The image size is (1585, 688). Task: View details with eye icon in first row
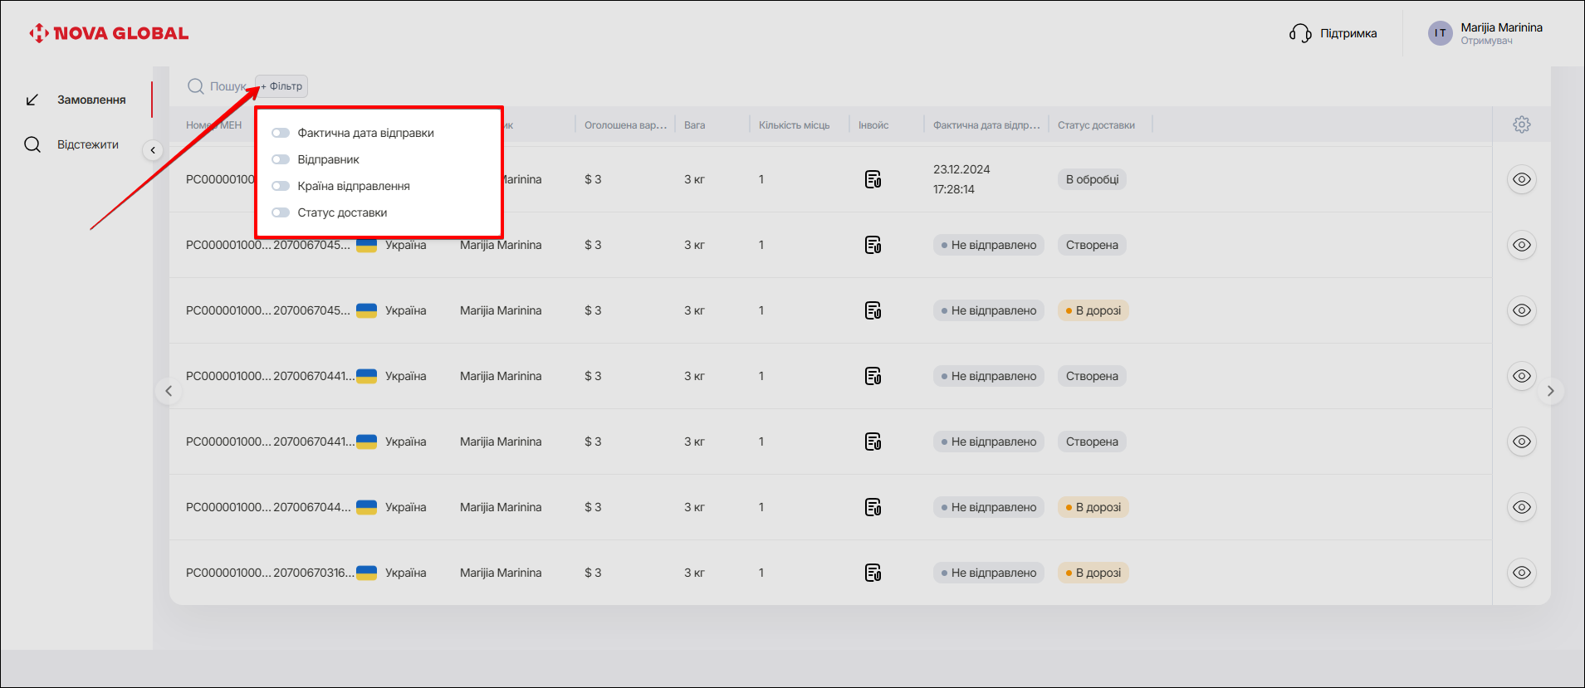pos(1521,179)
